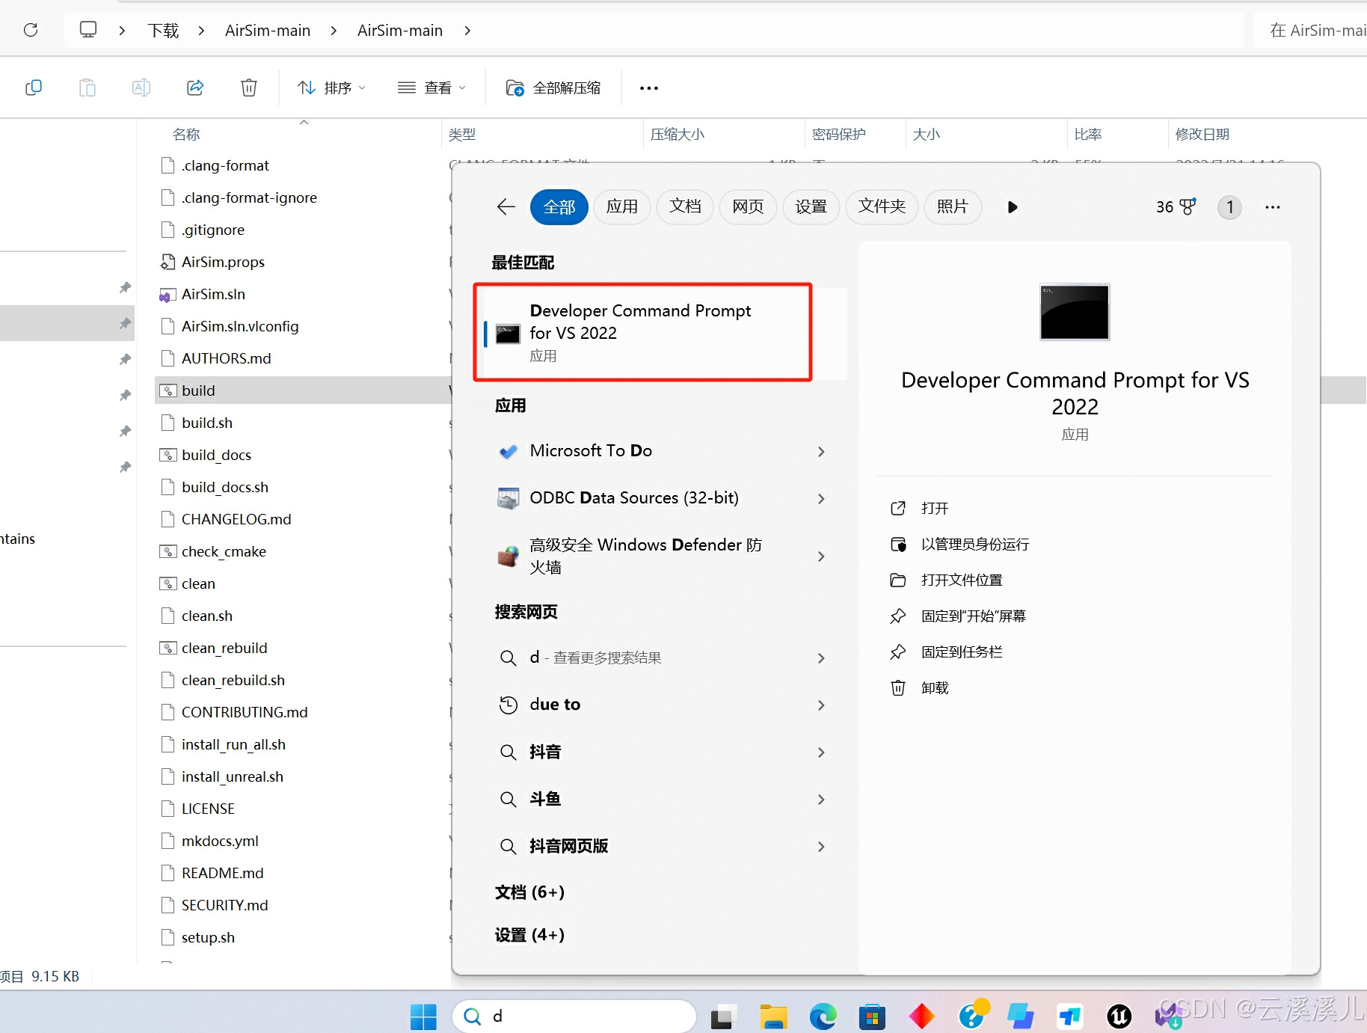Select the build file row
The width and height of the screenshot is (1367, 1033).
(x=303, y=390)
